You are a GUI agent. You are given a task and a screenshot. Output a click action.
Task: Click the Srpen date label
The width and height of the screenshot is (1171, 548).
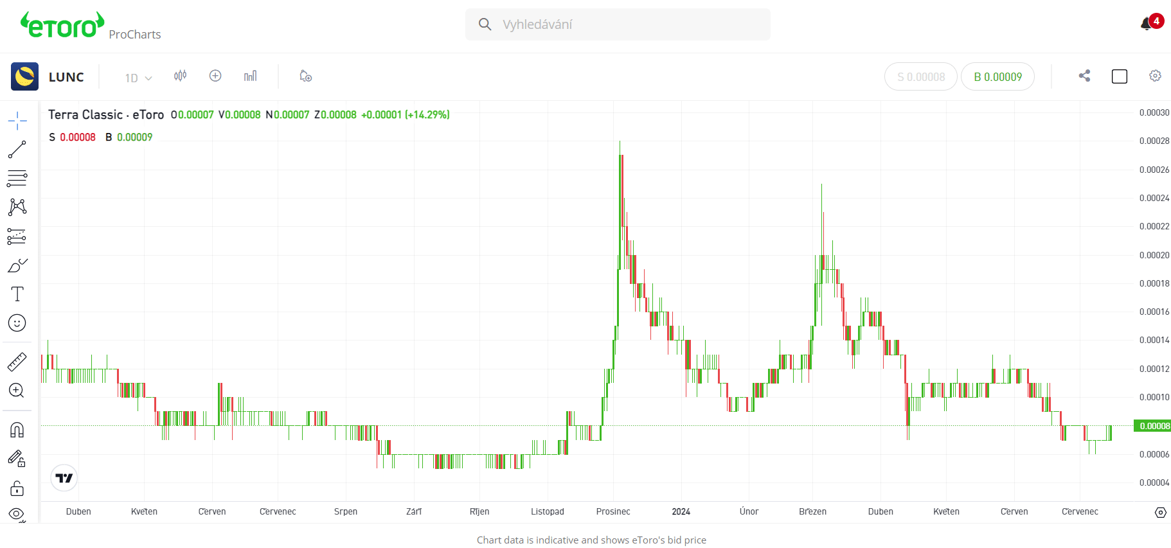346,511
